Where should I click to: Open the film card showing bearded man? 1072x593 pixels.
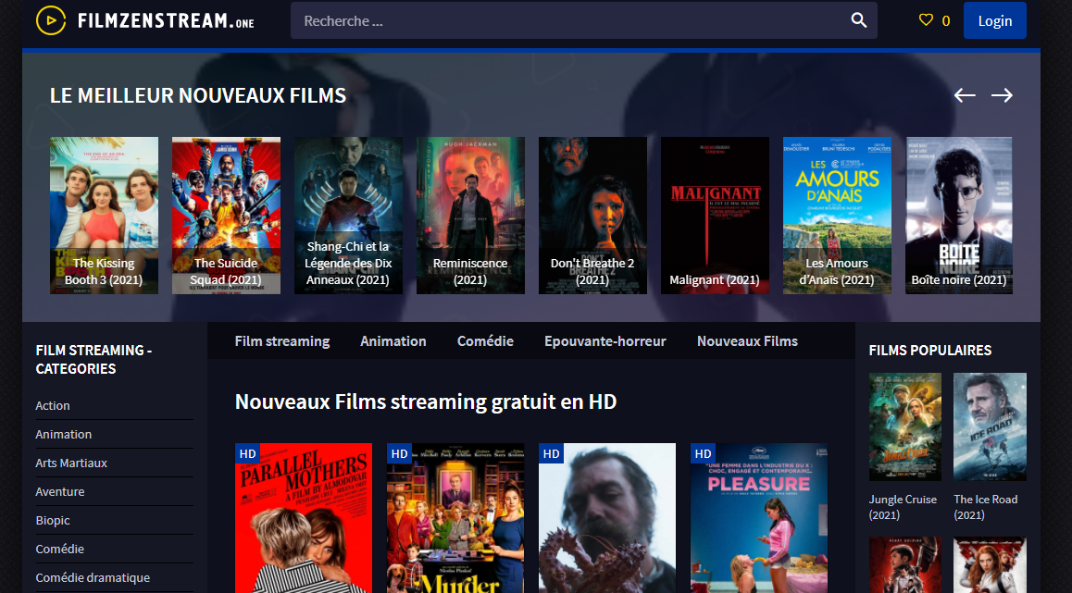click(x=607, y=518)
